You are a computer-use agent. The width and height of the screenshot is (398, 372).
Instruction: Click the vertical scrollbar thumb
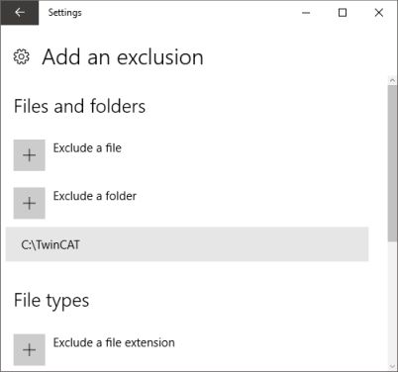pos(392,163)
